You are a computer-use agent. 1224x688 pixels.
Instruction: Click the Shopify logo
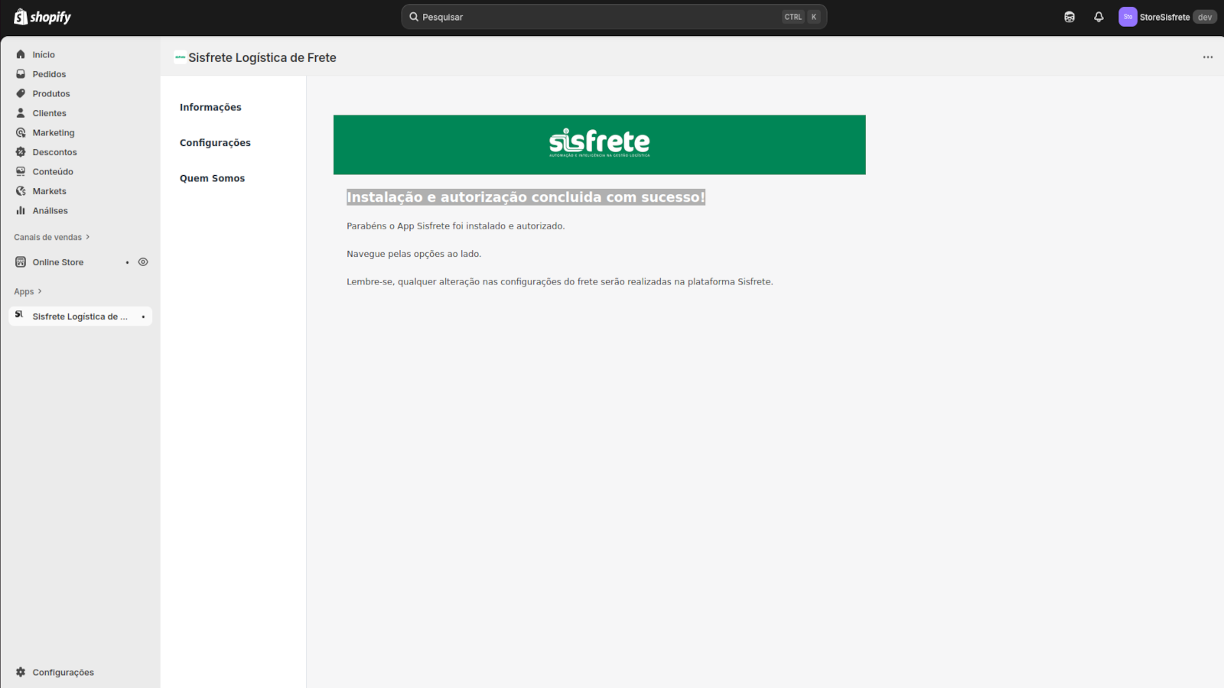tap(43, 17)
